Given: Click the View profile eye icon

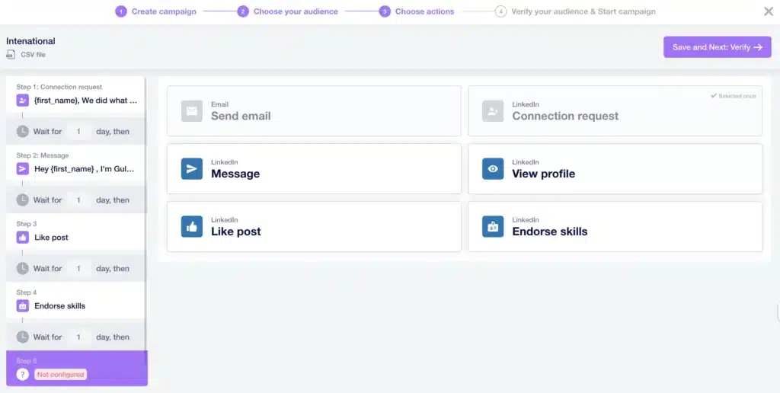Looking at the screenshot, I should (493, 168).
